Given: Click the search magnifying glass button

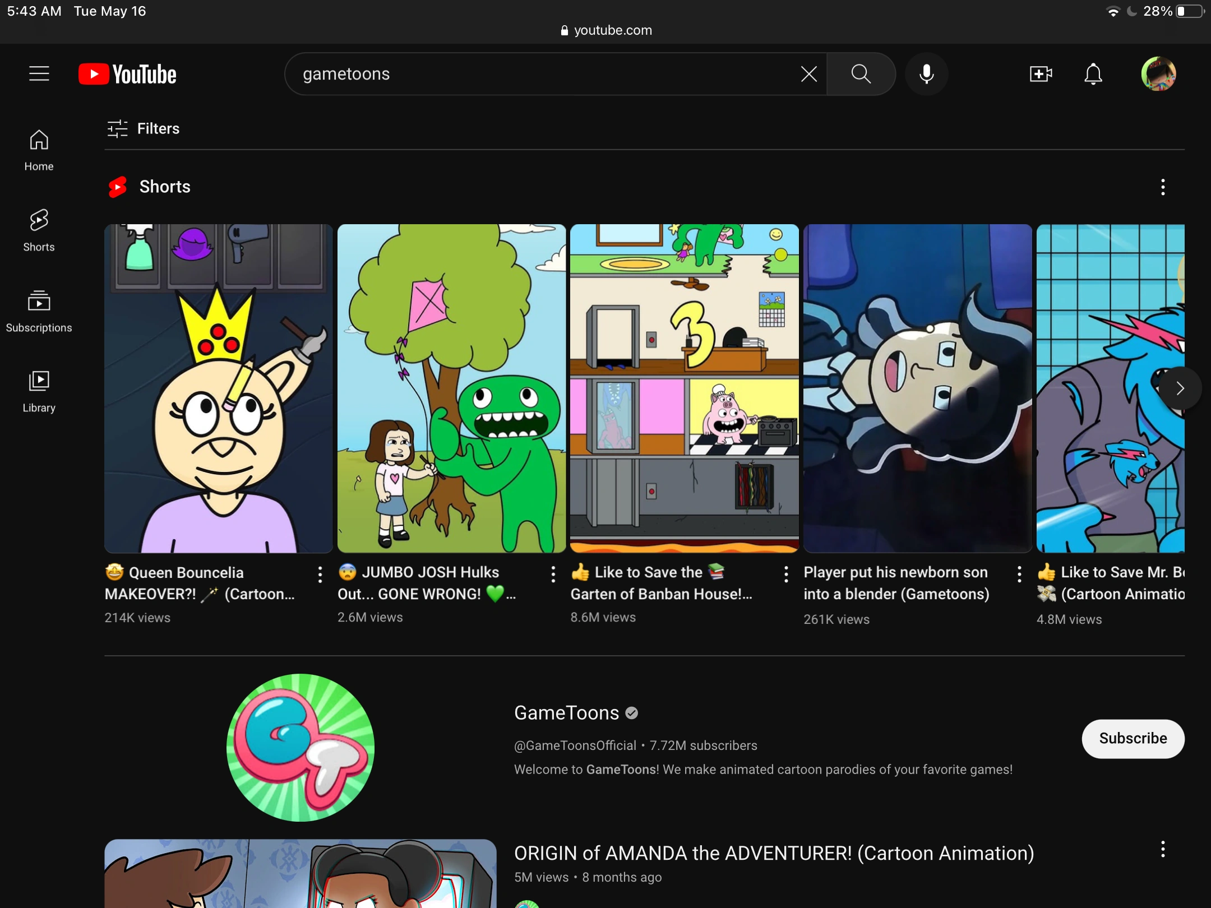Looking at the screenshot, I should point(861,73).
